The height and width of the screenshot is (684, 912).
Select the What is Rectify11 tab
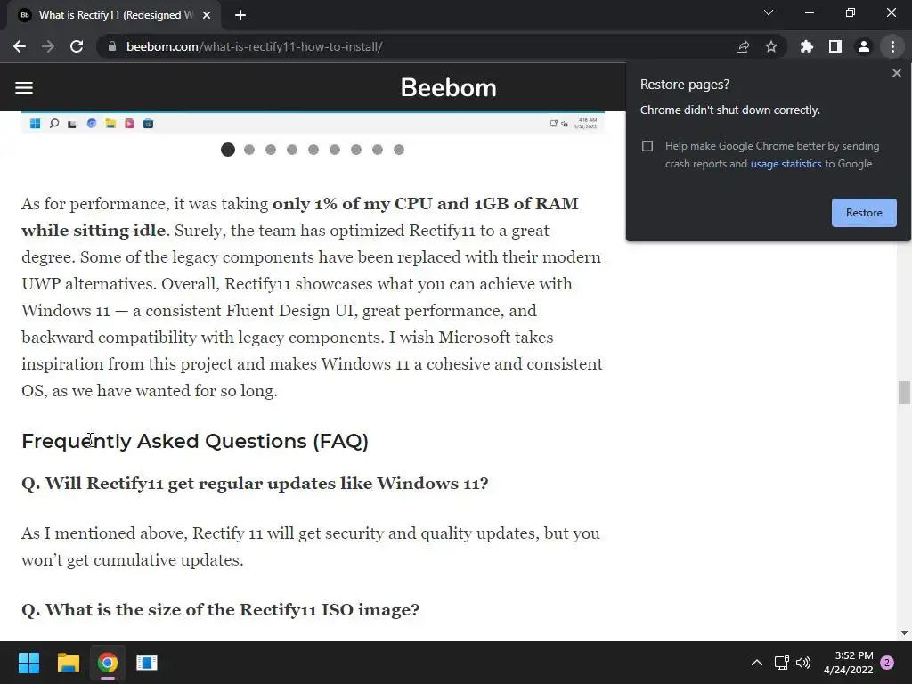point(115,15)
